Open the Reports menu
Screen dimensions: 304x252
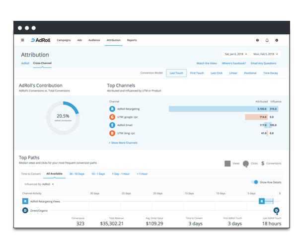(x=132, y=40)
